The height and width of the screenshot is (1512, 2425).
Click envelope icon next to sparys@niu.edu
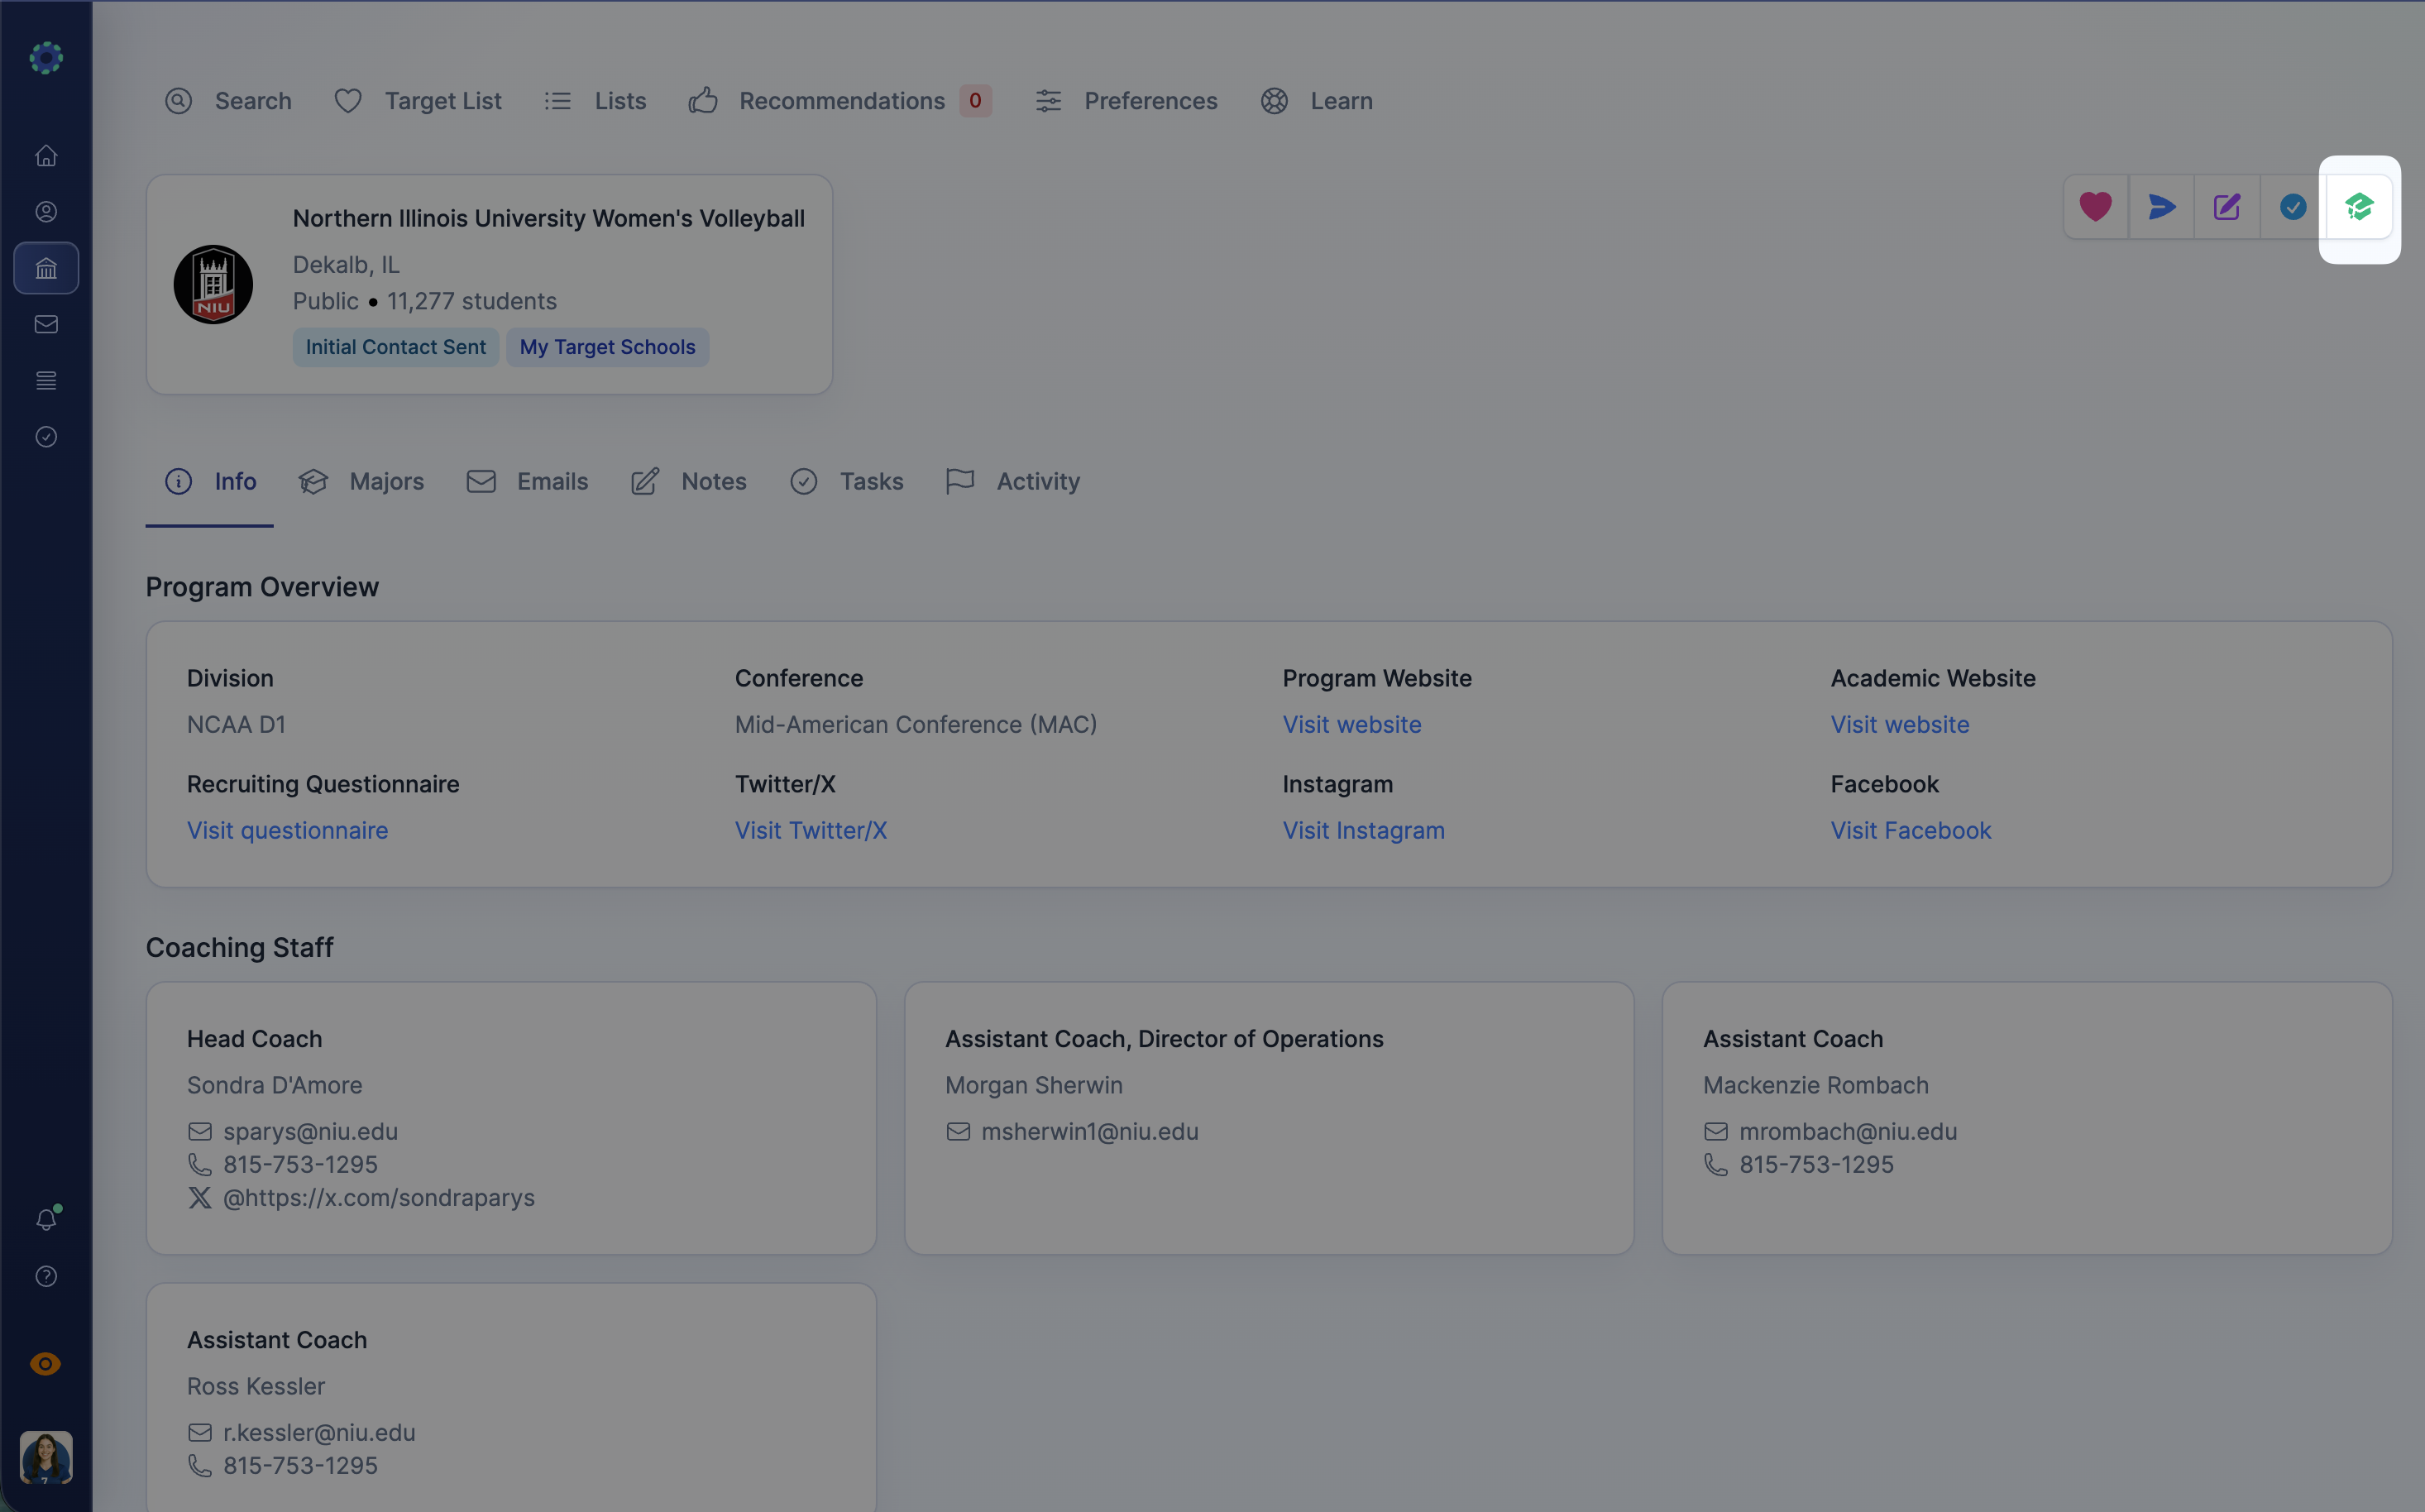pos(200,1131)
